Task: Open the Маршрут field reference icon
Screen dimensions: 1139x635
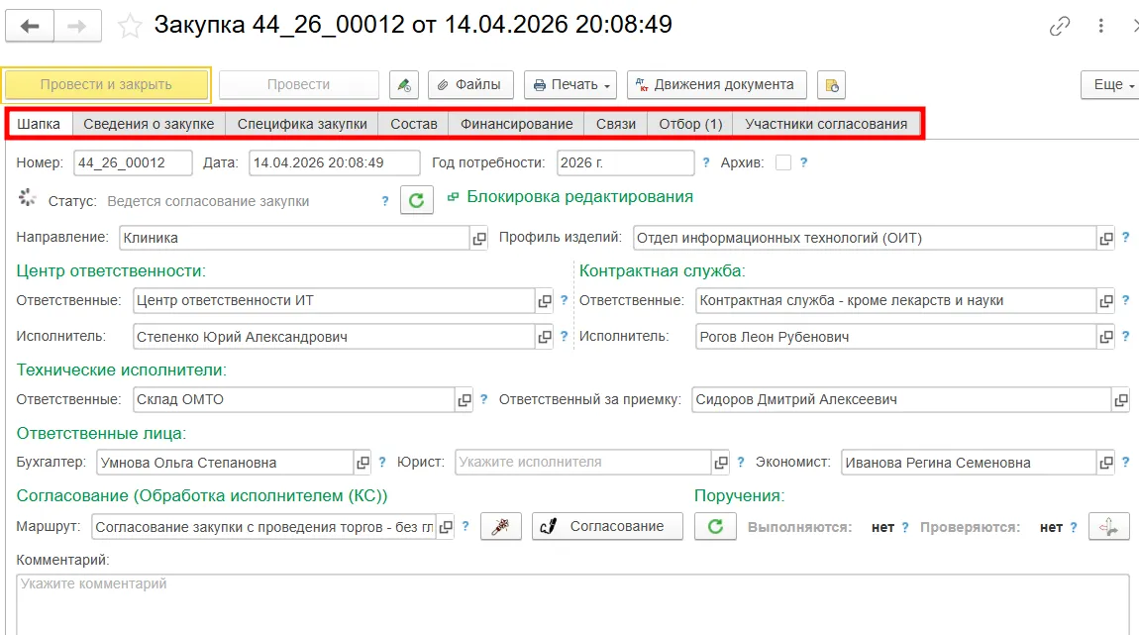Action: (x=446, y=527)
